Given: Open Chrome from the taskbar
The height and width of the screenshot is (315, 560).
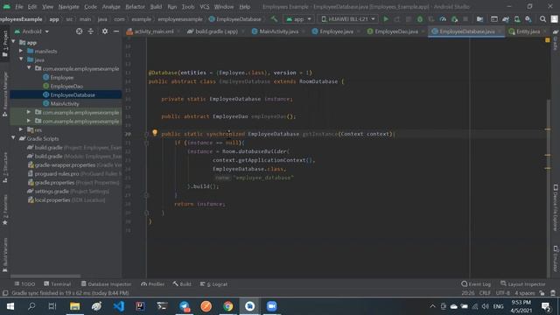Looking at the screenshot, I should pos(227,306).
